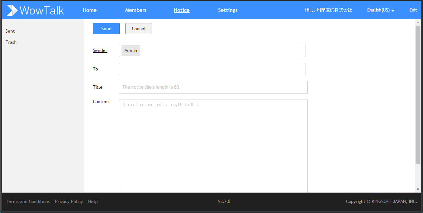The image size is (423, 213).
Task: Click the Exit link
Action: pyautogui.click(x=413, y=10)
